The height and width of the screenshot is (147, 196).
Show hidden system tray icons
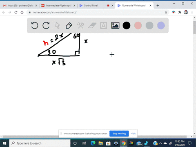tap(160, 143)
